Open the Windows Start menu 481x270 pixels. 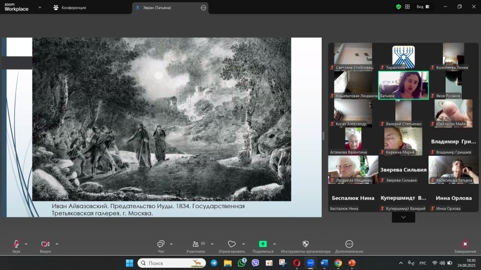click(x=129, y=263)
